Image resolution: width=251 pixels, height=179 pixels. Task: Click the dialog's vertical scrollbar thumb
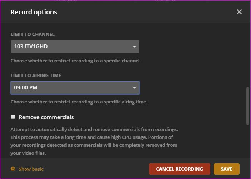coord(248,106)
